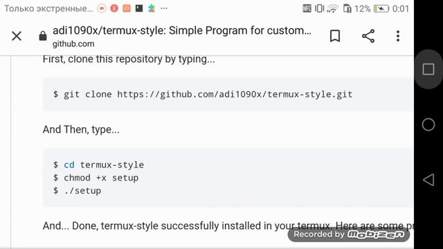Screen dimensions: 443x249
Task: Tap the 12% battery percentage
Action: (363, 9)
